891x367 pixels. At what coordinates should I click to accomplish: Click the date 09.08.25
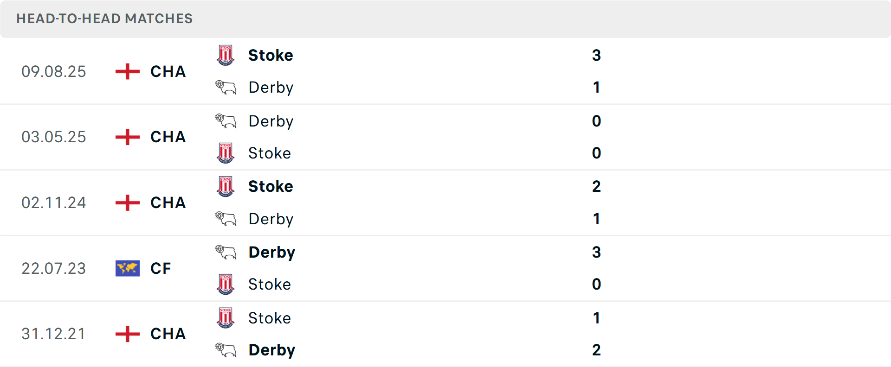click(54, 71)
